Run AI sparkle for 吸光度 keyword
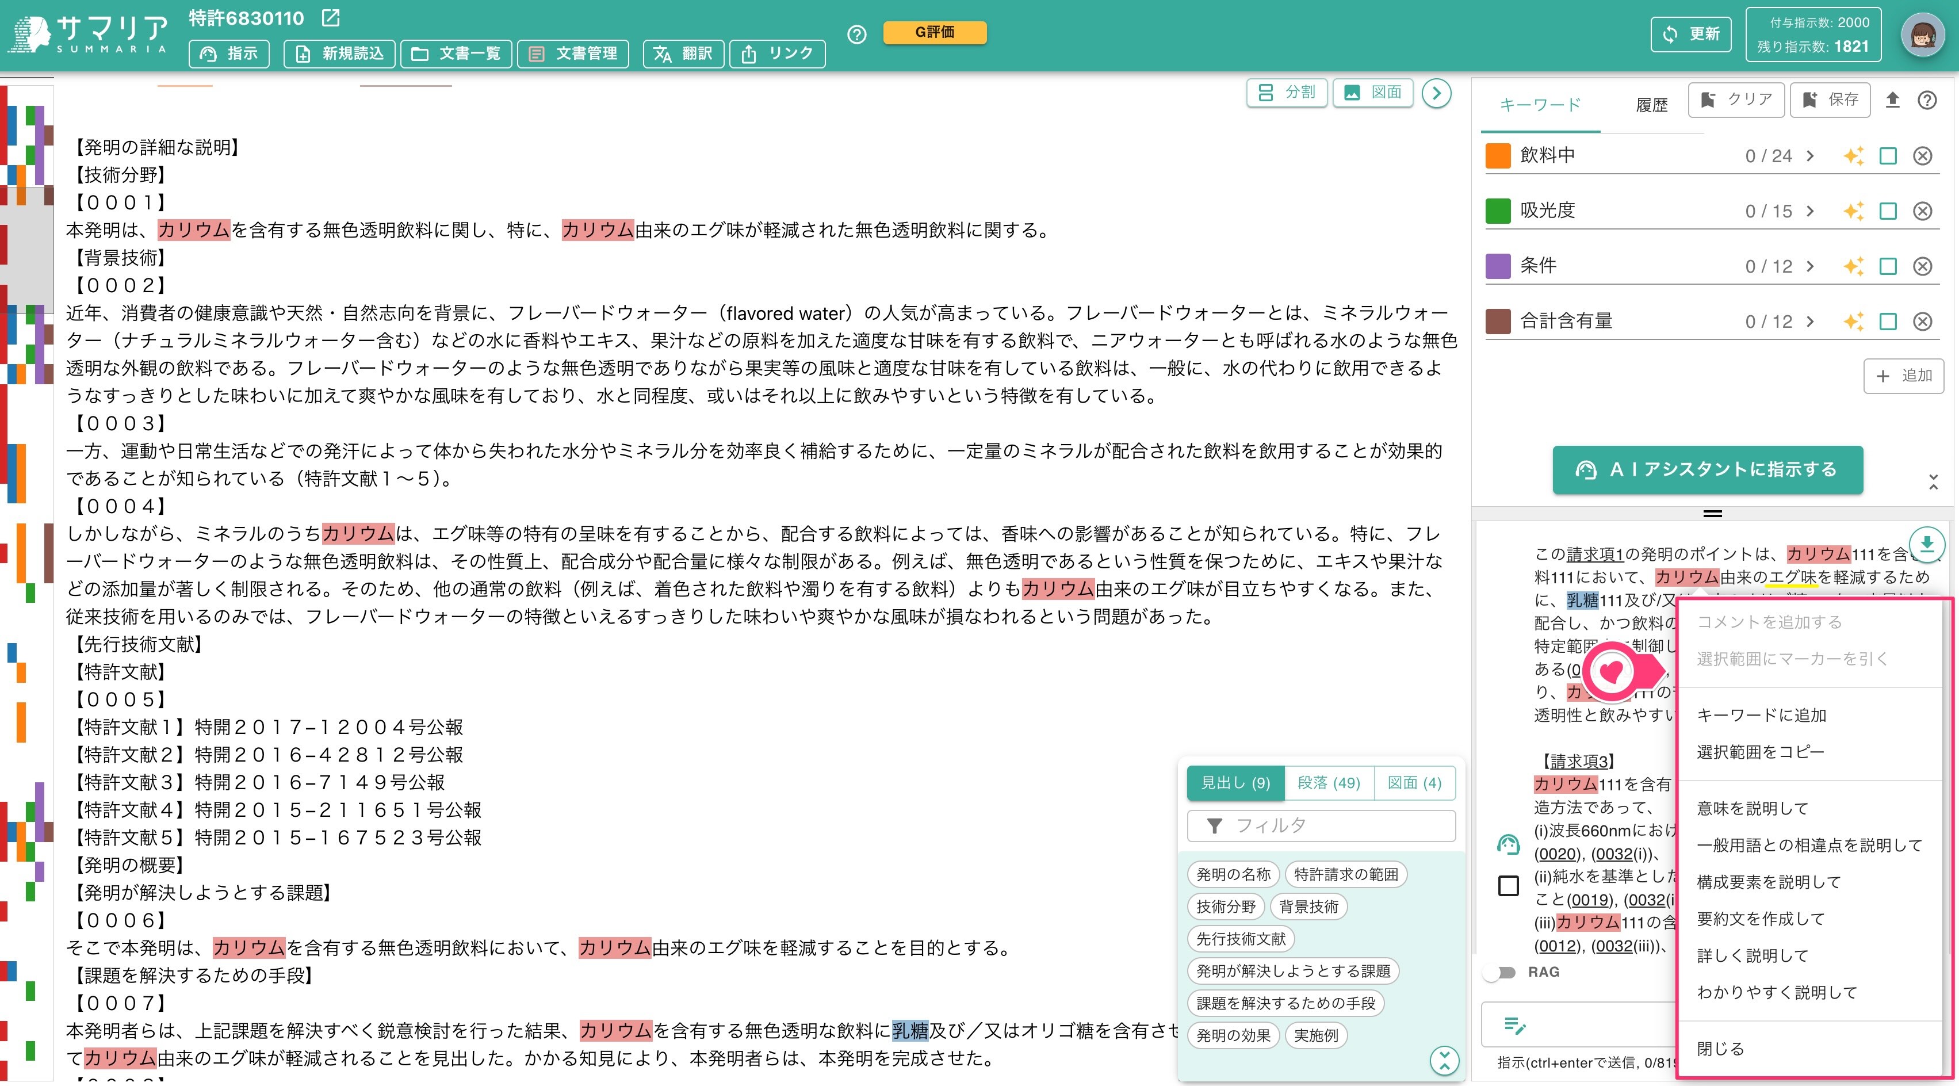 point(1853,211)
